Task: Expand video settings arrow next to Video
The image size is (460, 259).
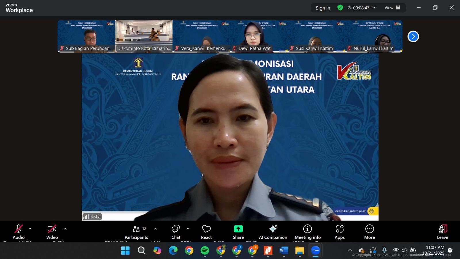Action: (65, 229)
